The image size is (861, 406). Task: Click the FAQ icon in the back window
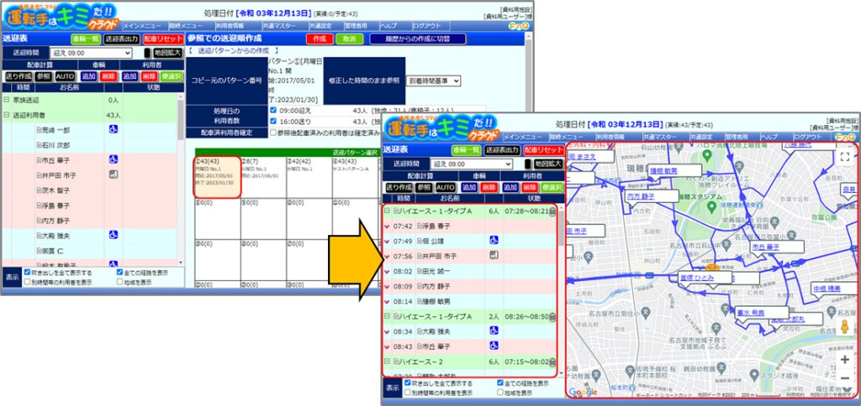point(518,26)
